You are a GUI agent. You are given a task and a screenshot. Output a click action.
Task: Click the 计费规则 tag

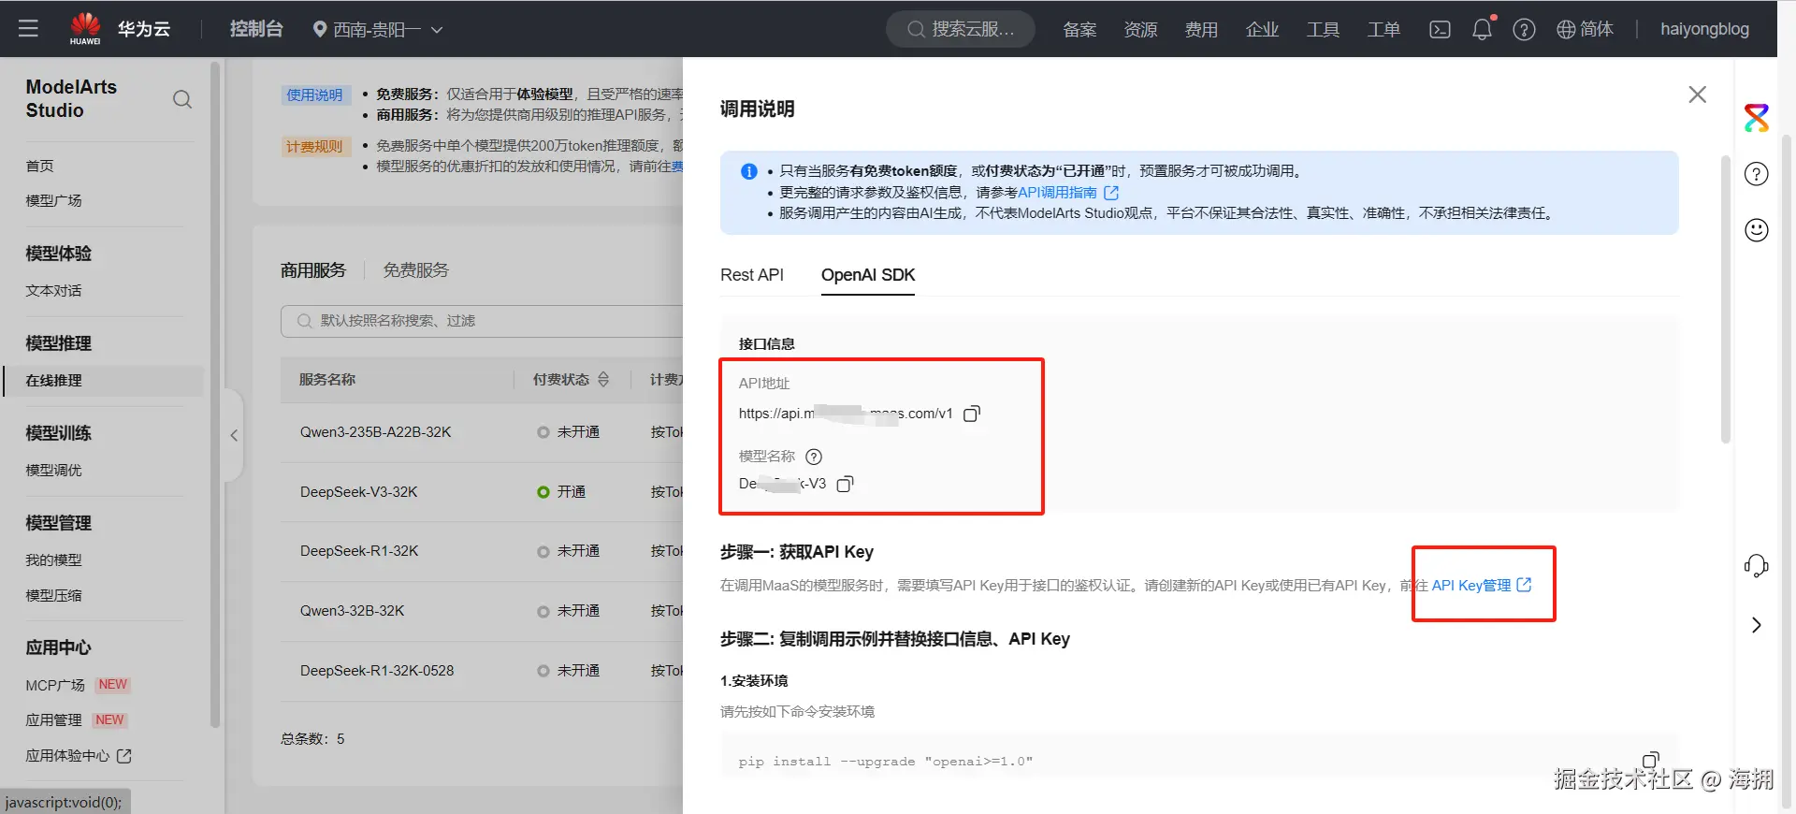pyautogui.click(x=314, y=147)
